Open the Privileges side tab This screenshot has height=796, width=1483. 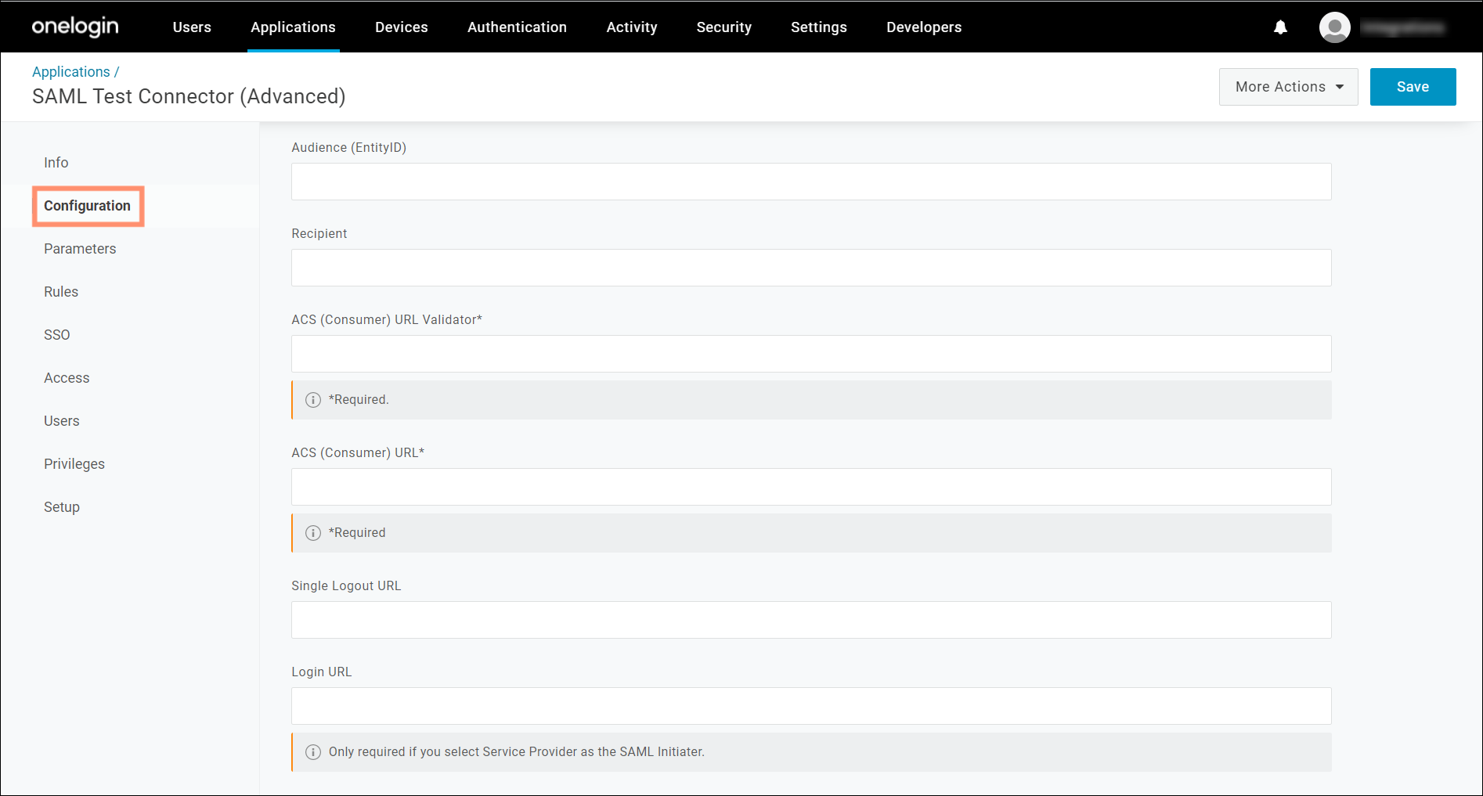[x=74, y=464]
